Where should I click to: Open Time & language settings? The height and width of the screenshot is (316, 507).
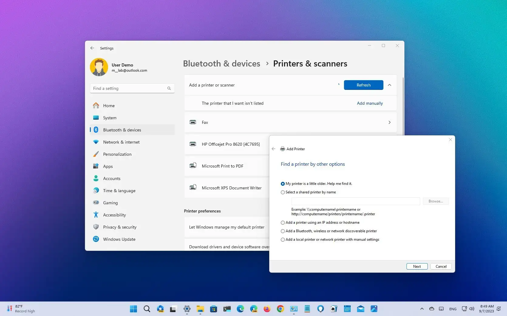coord(132,191)
